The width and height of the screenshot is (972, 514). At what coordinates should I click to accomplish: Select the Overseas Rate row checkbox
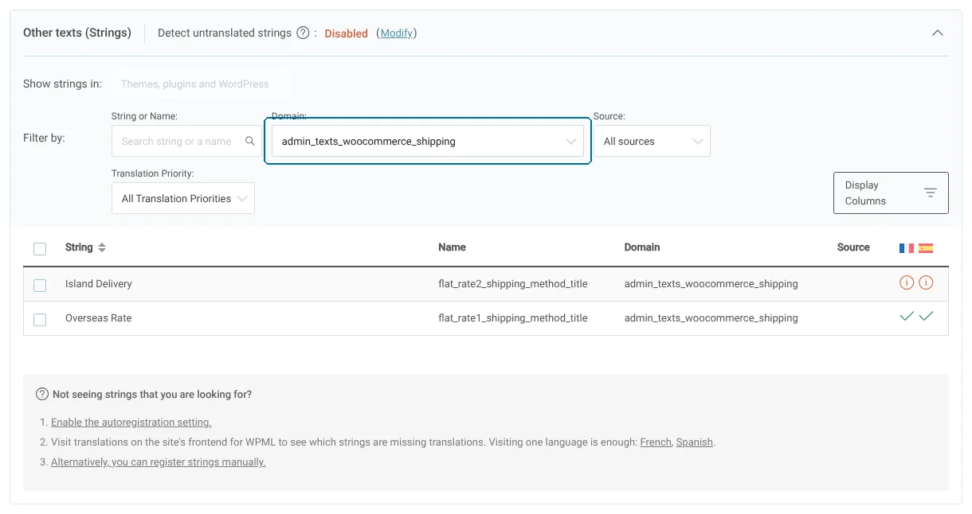coord(40,319)
